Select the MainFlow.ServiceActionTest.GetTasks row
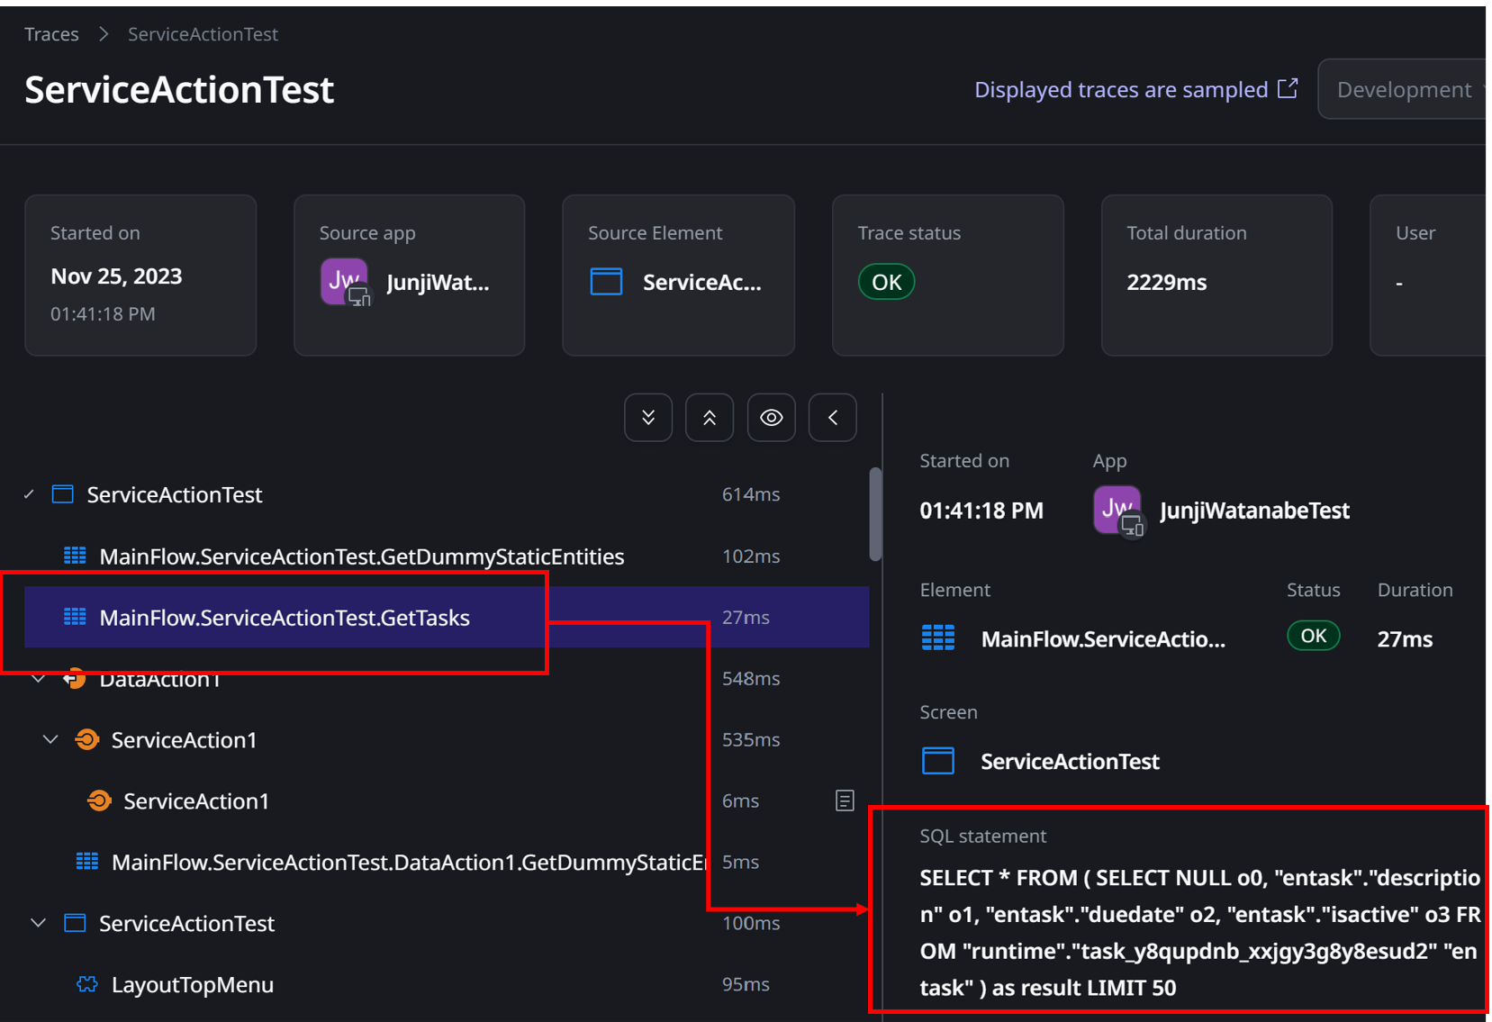 click(447, 617)
